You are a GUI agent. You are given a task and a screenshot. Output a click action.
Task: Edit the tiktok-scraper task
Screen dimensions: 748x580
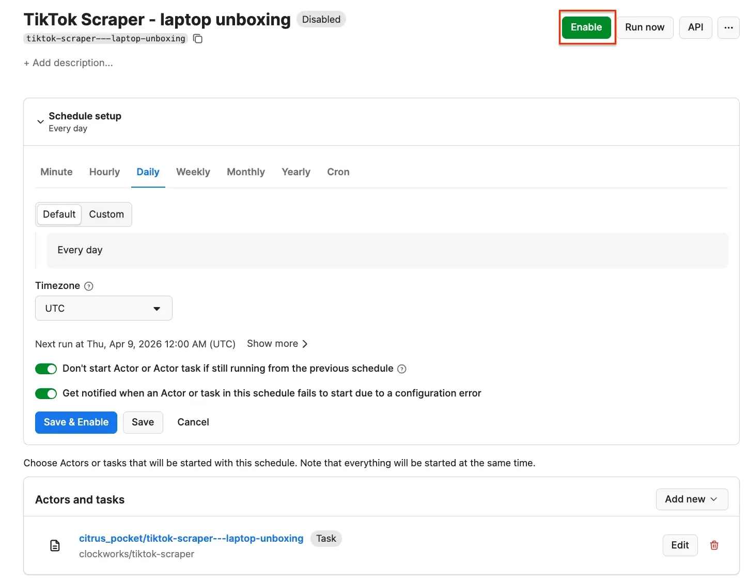click(680, 545)
